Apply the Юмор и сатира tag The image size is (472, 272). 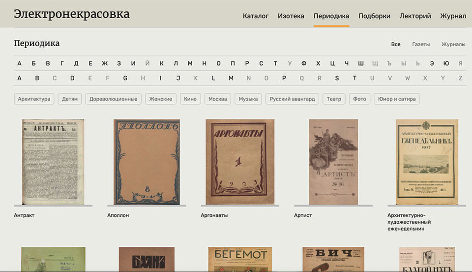tap(396, 99)
